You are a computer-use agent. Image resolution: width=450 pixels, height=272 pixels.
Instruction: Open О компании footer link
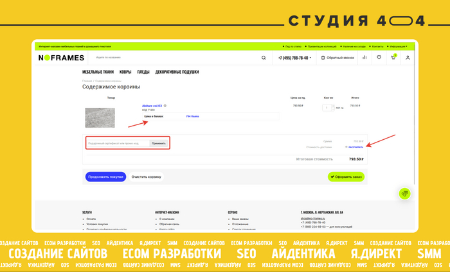point(166,219)
